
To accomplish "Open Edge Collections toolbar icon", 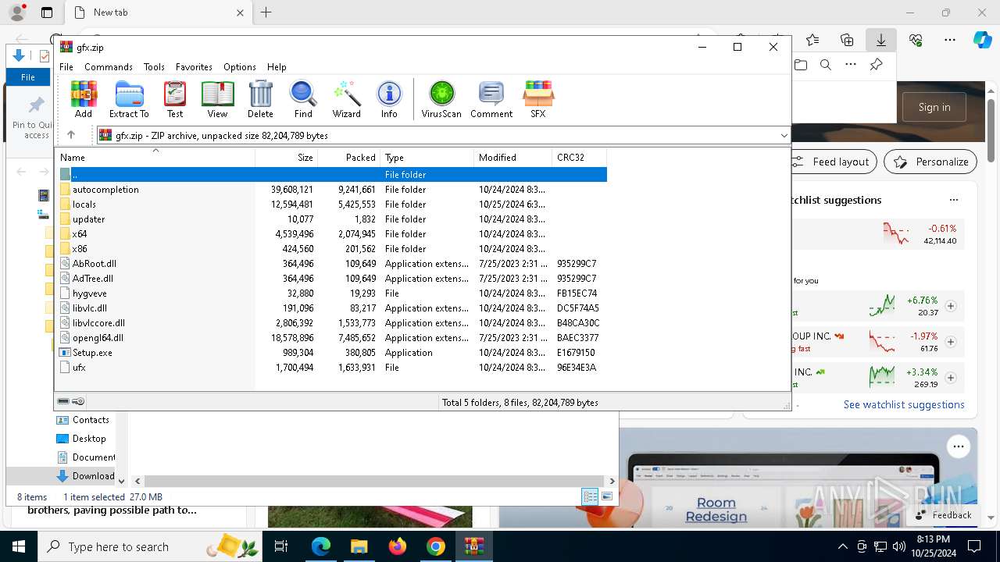I will click(x=847, y=40).
